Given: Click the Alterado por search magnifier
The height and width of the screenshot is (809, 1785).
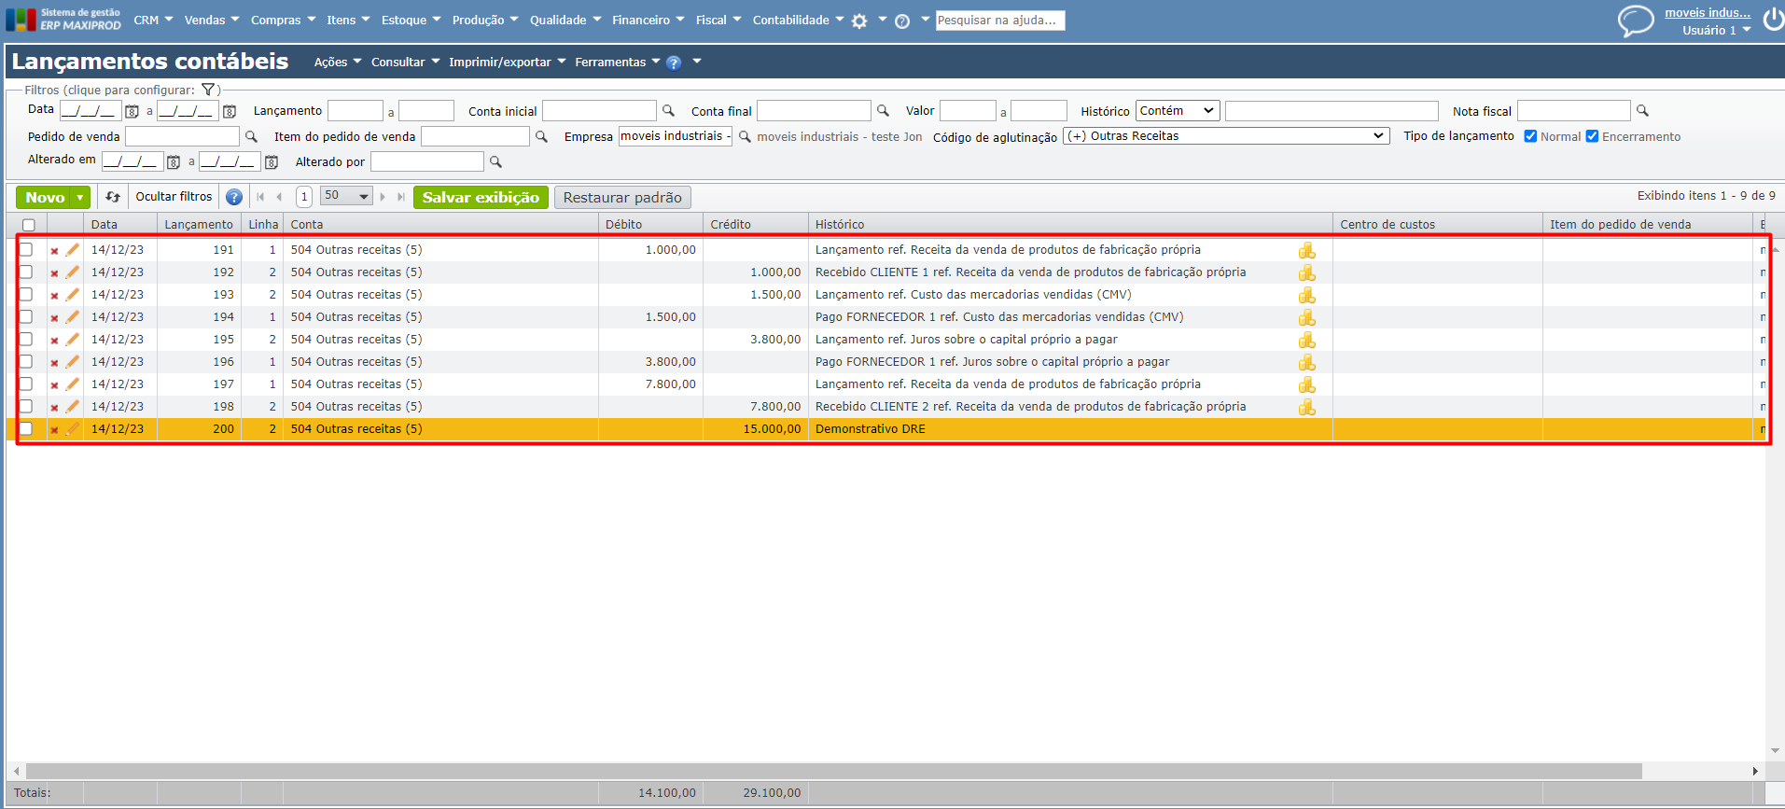Looking at the screenshot, I should [x=495, y=161].
